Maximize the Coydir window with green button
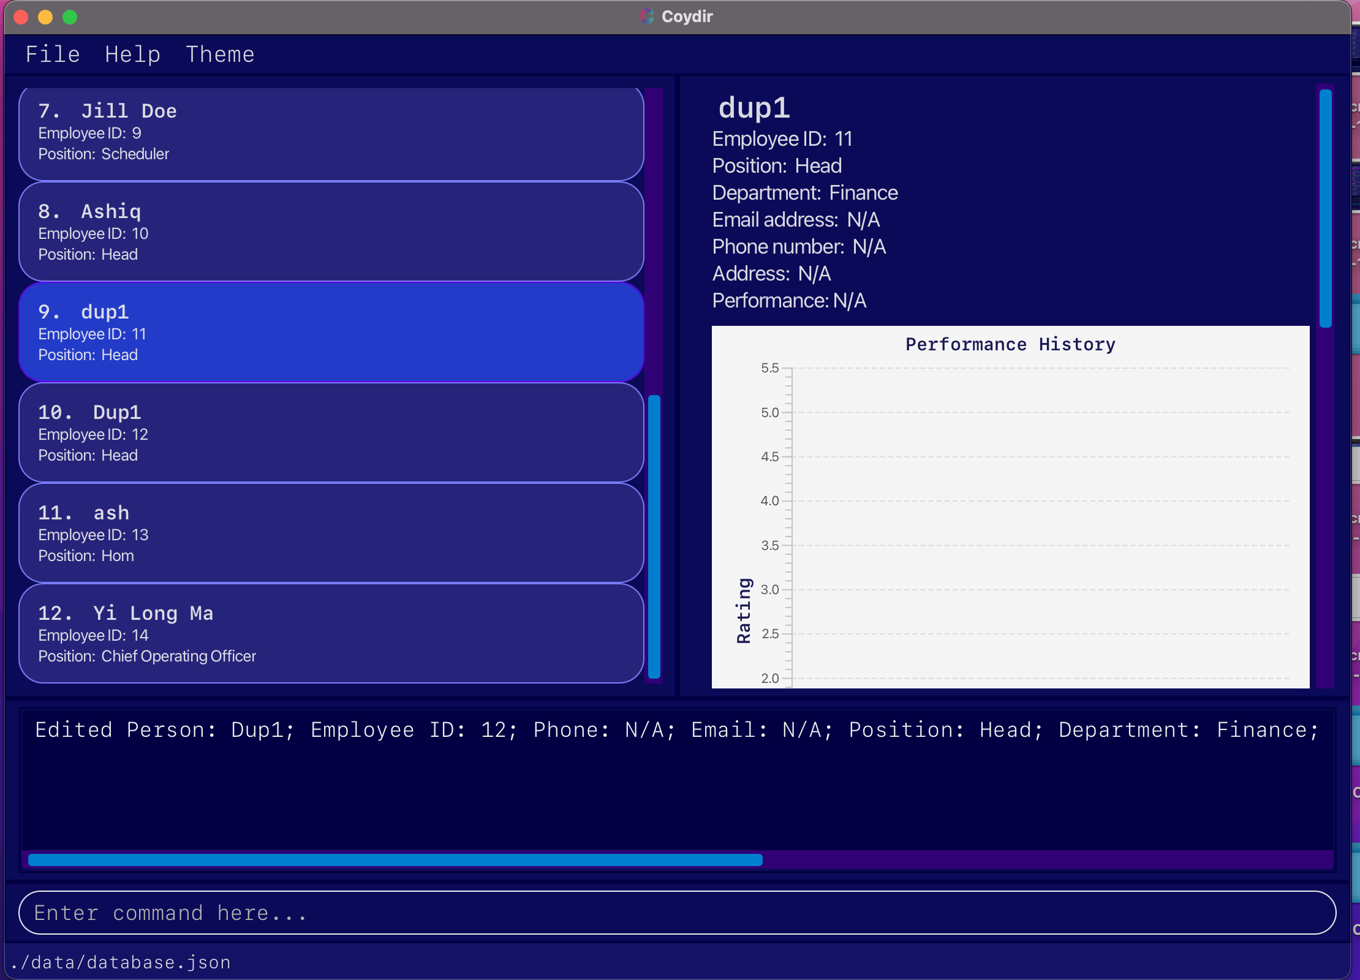1360x980 pixels. click(x=70, y=17)
